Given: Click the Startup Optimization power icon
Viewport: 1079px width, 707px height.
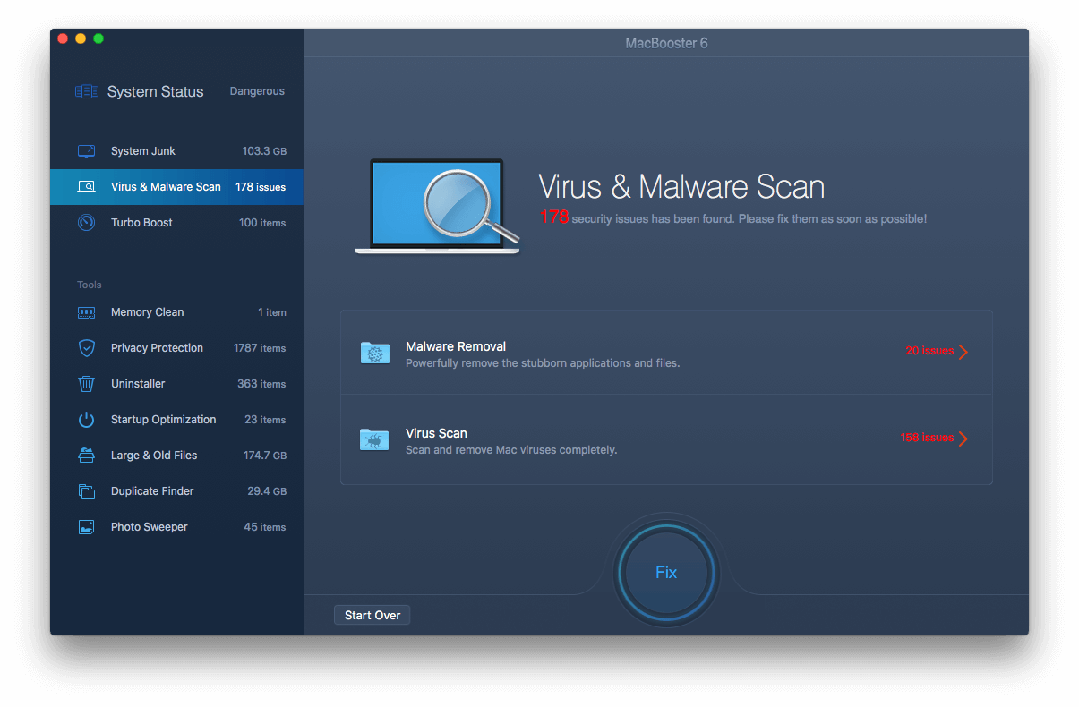Looking at the screenshot, I should pos(87,420).
